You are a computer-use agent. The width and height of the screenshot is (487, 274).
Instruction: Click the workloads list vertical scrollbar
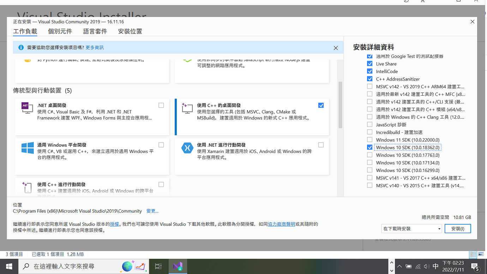(x=340, y=105)
